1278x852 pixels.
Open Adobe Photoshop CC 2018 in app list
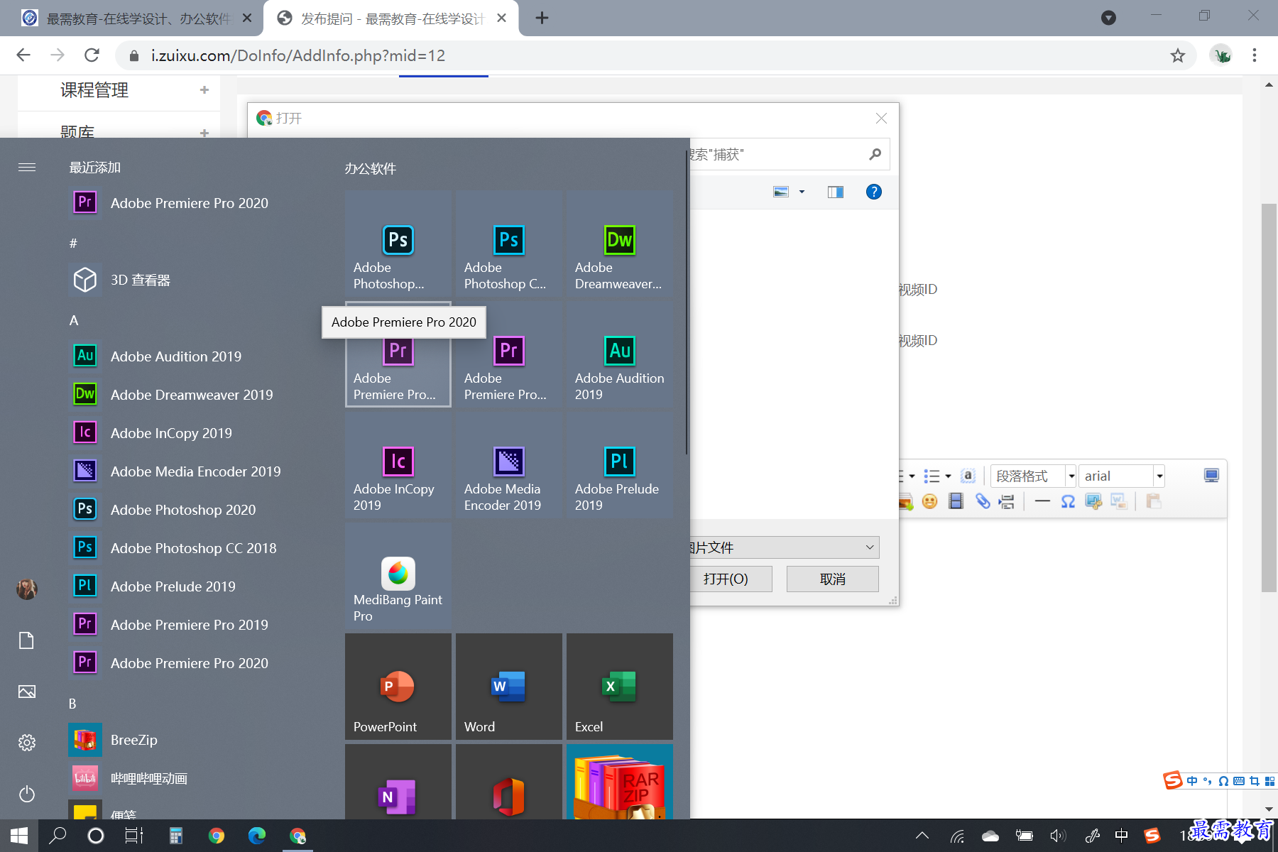click(192, 548)
